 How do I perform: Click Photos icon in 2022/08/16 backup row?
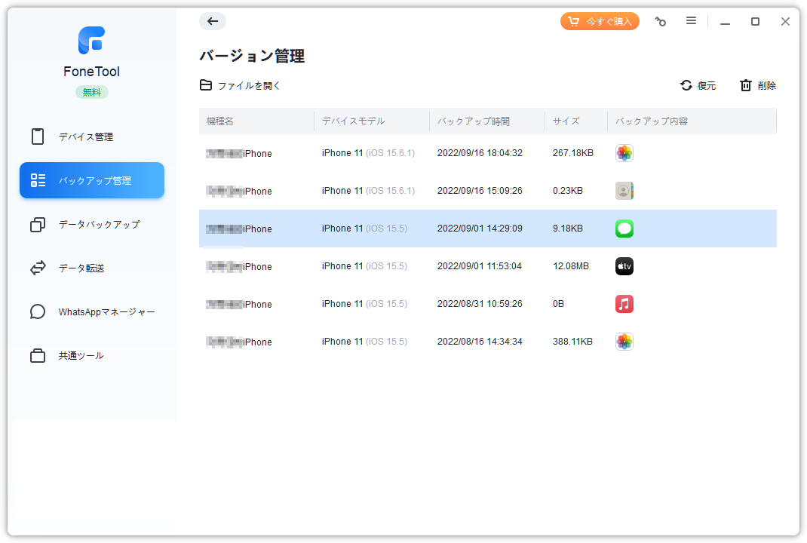(624, 342)
